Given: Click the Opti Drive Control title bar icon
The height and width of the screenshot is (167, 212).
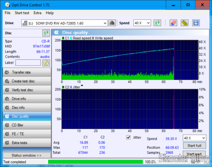Looking at the screenshot, I should click(x=8, y=5).
